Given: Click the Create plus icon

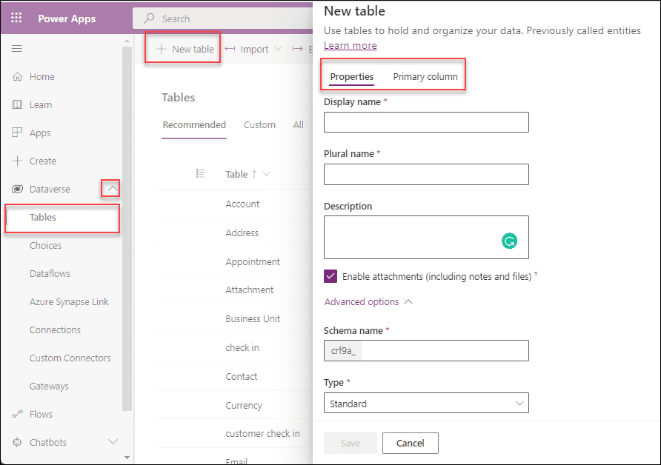Looking at the screenshot, I should click(17, 161).
